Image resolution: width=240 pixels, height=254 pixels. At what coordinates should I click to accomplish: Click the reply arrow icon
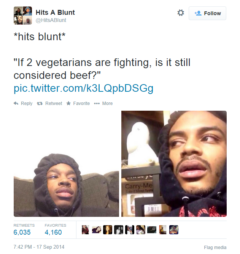(x=16, y=103)
